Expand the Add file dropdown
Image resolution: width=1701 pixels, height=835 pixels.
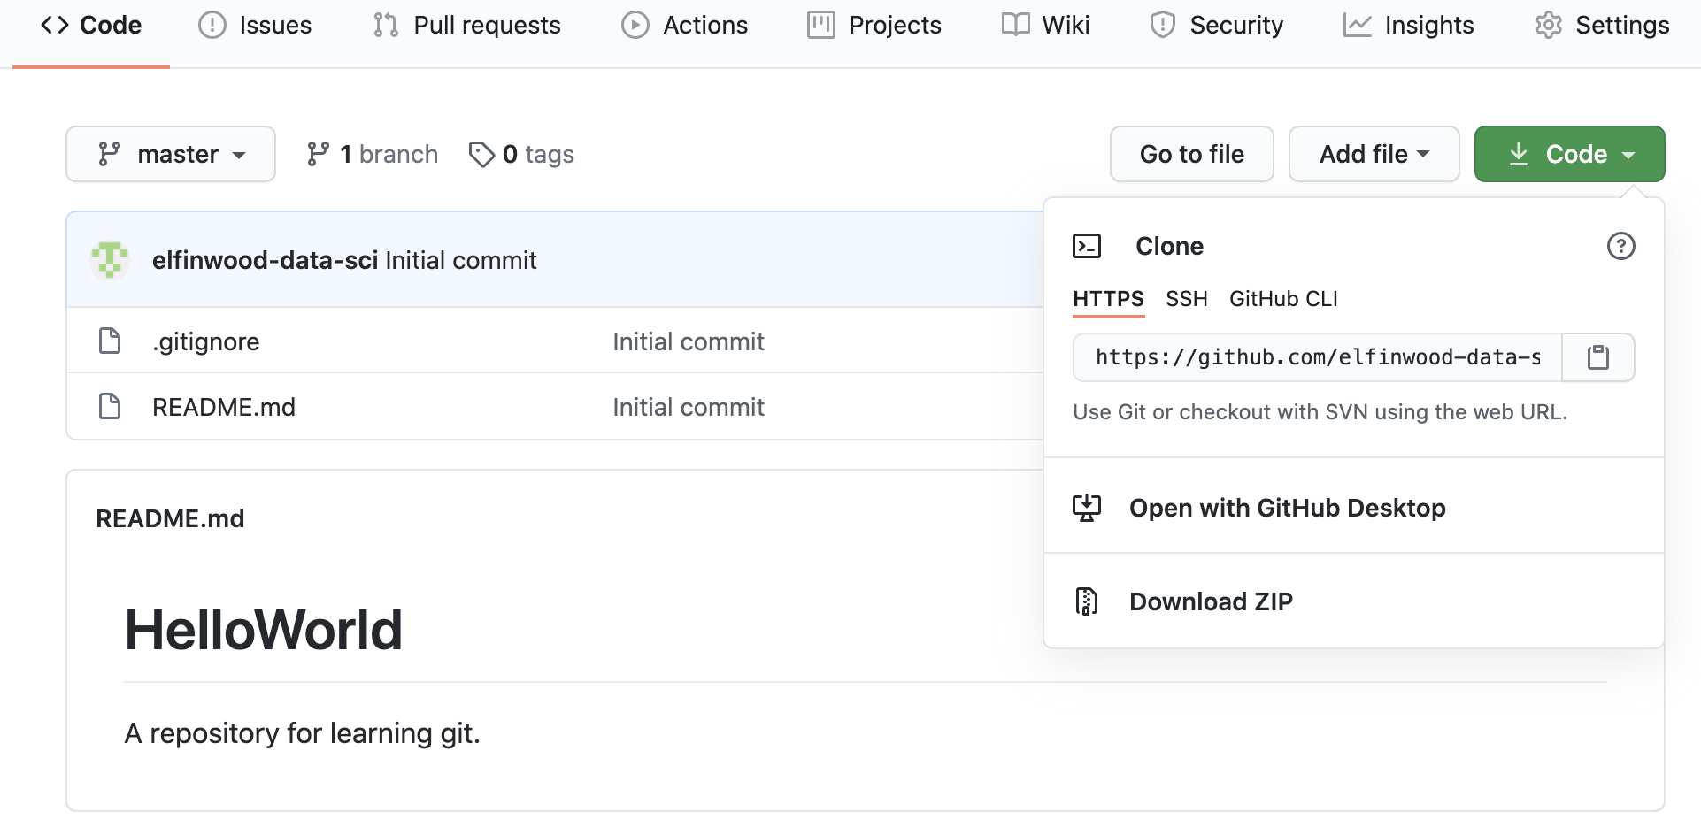click(1374, 154)
